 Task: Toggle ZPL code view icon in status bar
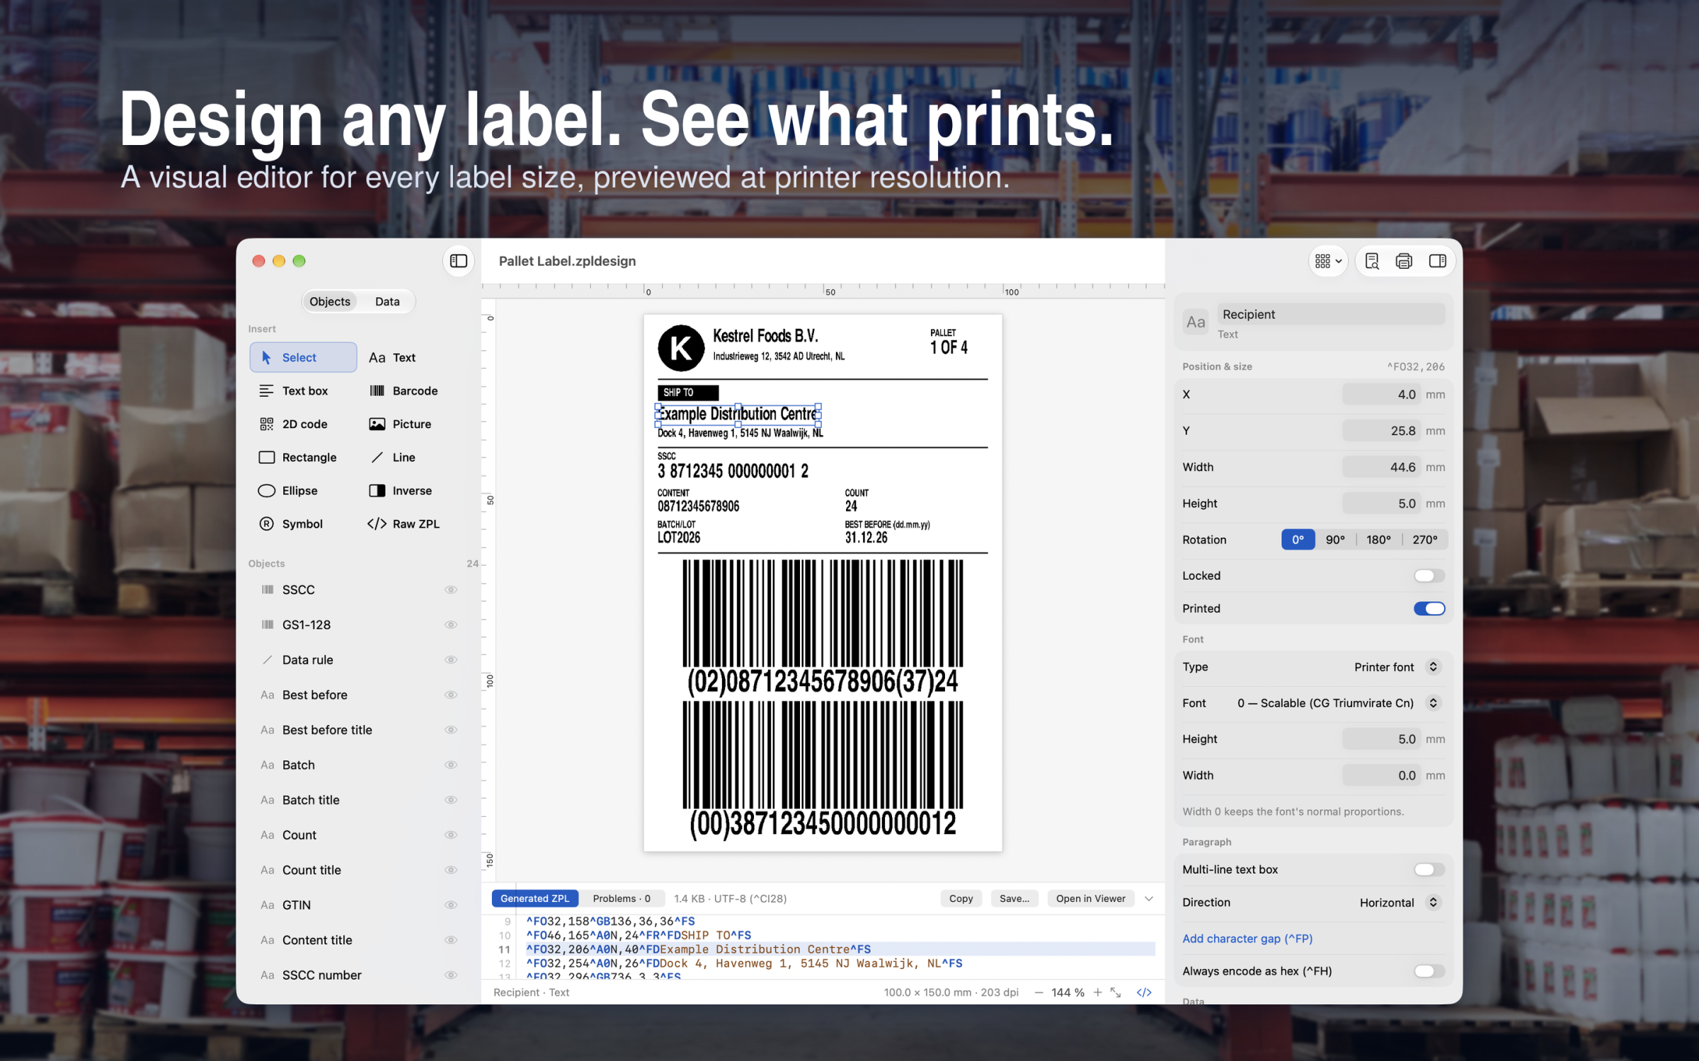(x=1144, y=992)
